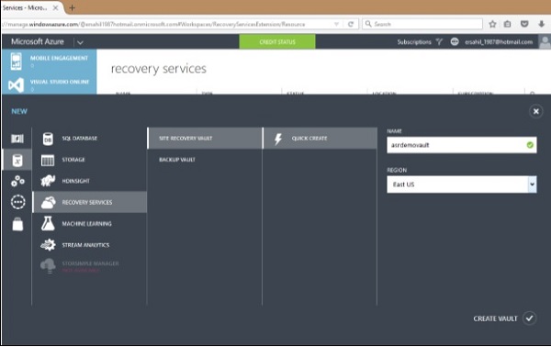
Task: Open the Region dropdown showing East US
Action: tap(462, 185)
